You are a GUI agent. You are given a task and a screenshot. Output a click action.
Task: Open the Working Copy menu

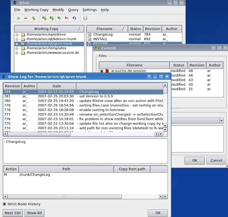click(36, 10)
